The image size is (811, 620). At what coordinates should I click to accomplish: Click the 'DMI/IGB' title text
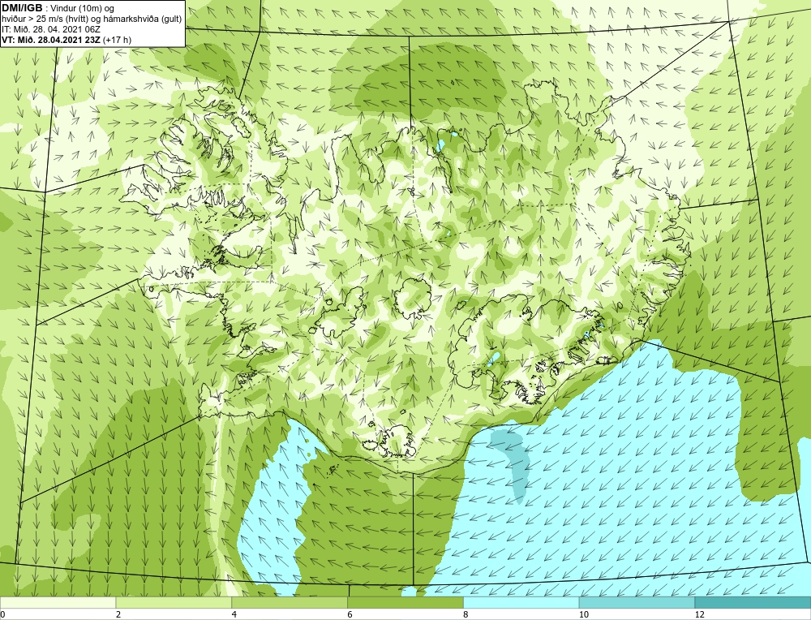[22, 8]
